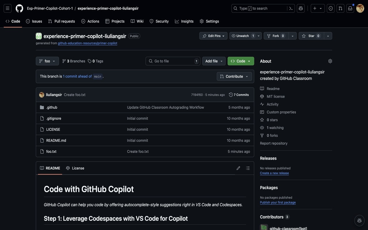Open the notifications inbox
This screenshot has height=230, width=368.
350,8
